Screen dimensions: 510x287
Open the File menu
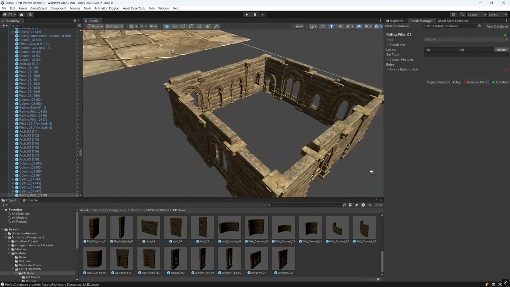pyautogui.click(x=4, y=8)
